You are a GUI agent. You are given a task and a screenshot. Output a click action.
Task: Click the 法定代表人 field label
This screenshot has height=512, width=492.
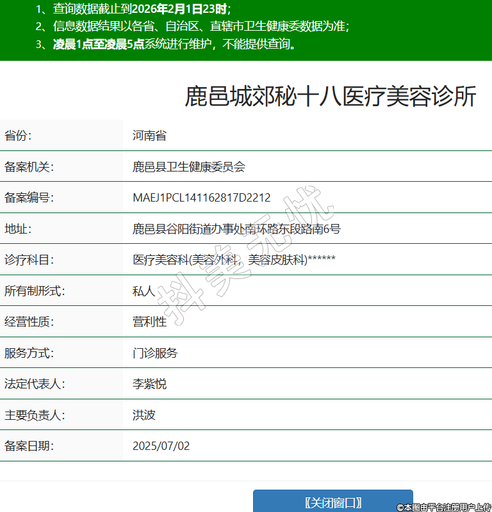(x=35, y=384)
